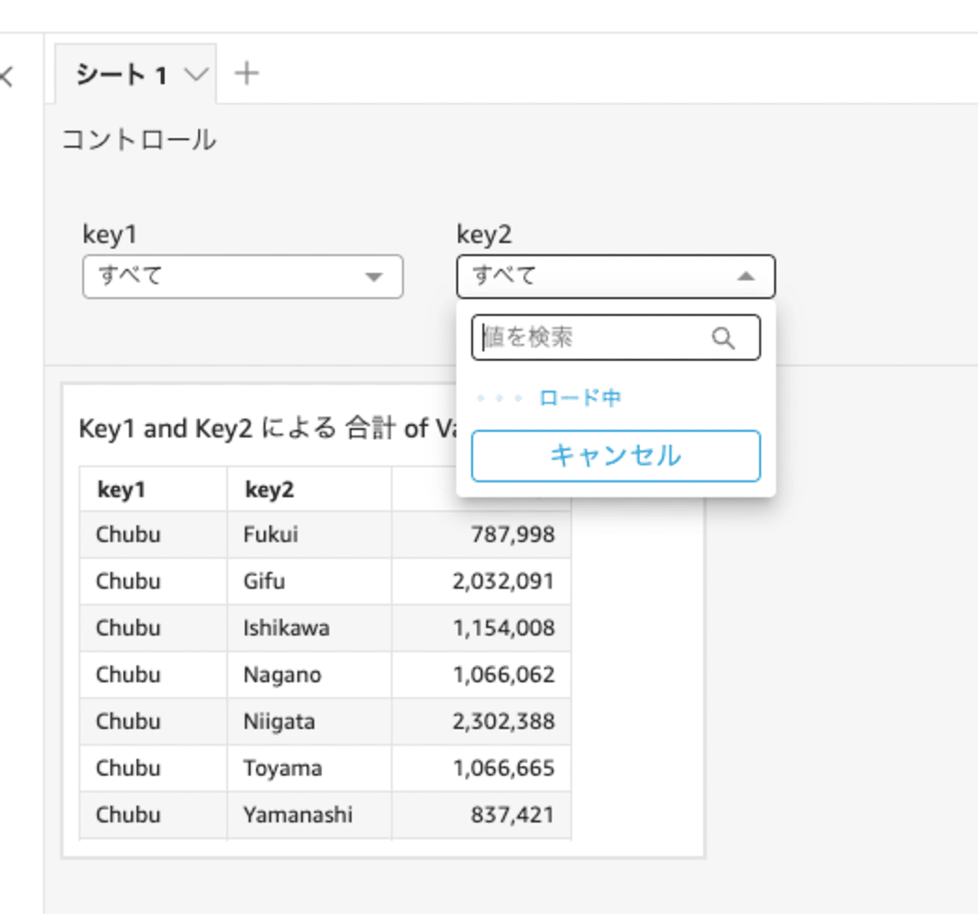978x914 pixels.
Task: Click the plus icon to add a new sheet
Action: [x=246, y=74]
